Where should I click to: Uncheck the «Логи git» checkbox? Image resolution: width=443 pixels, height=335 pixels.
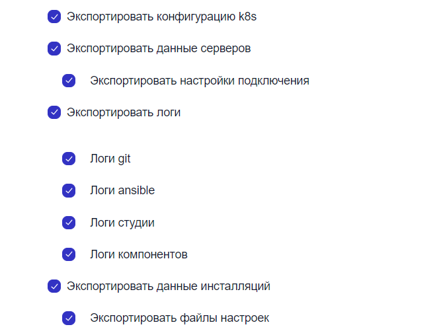pos(69,159)
